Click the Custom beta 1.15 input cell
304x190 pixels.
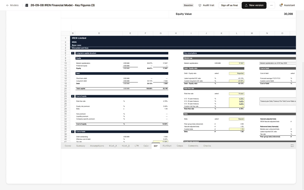pyautogui.click(x=237, y=129)
